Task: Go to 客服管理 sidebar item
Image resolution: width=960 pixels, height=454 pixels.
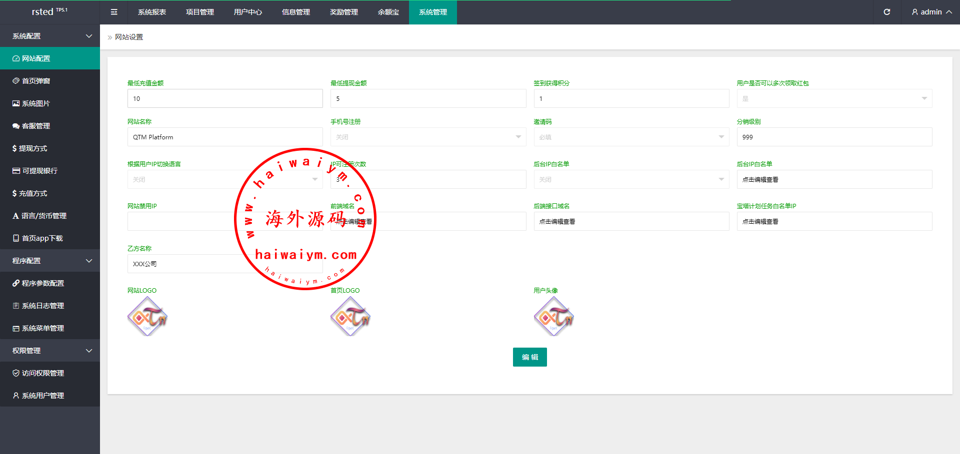Action: coord(36,126)
